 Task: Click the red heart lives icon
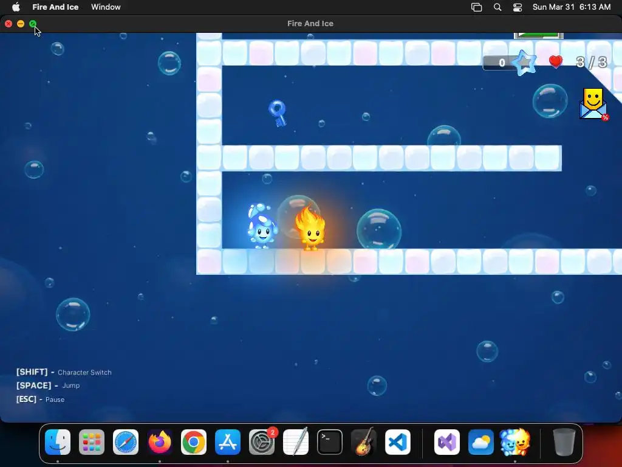click(556, 61)
